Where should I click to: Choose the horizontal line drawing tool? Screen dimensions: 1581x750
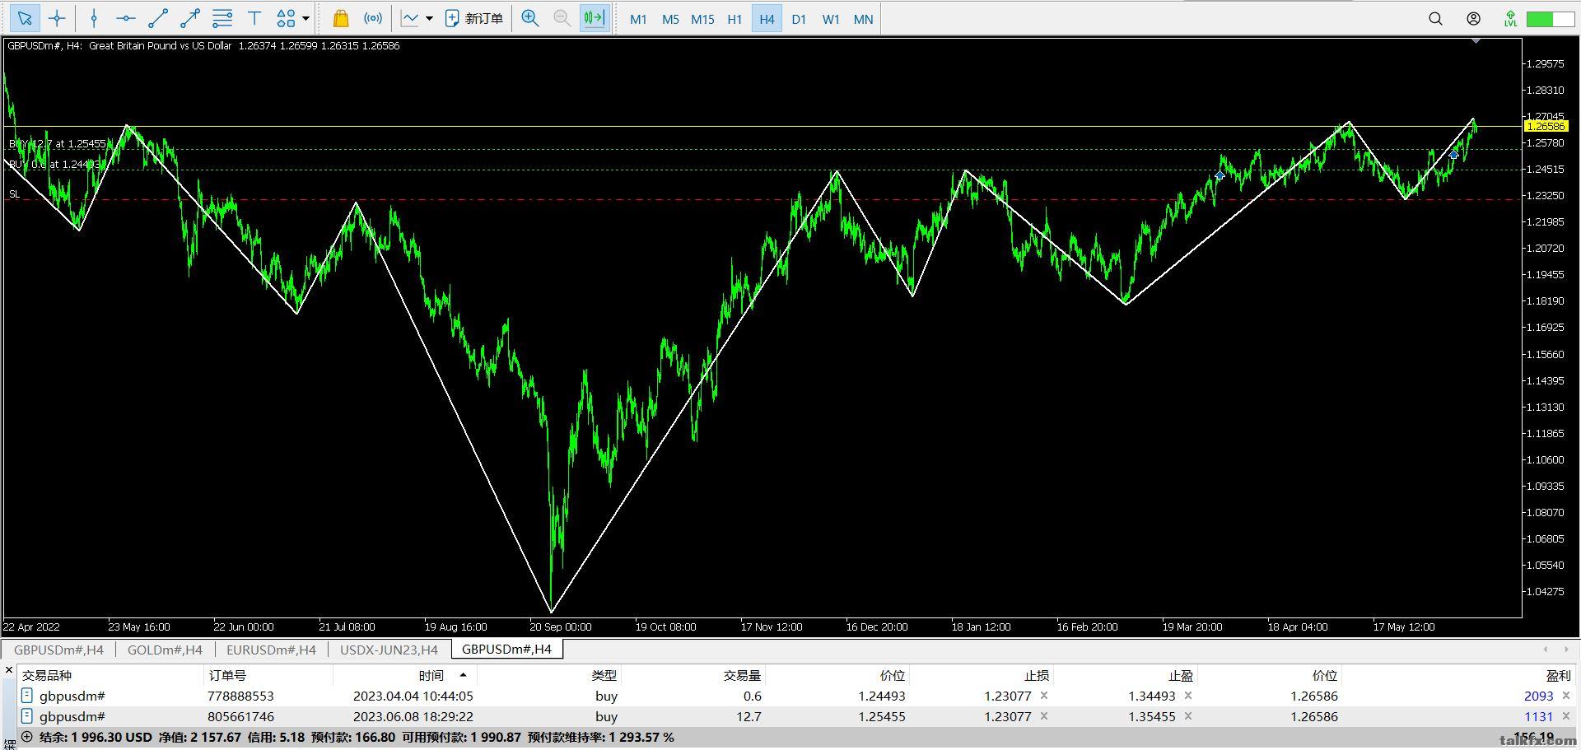tap(126, 18)
